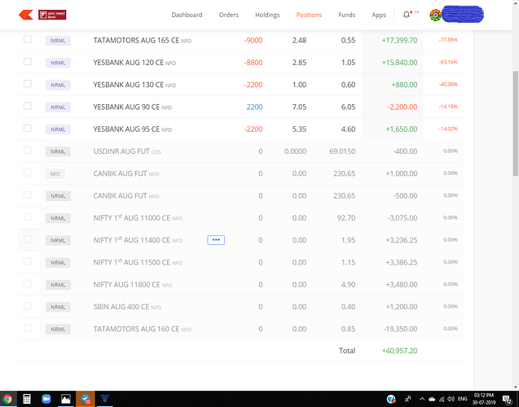Click the Kite logo icon
Screen dimensions: 519x407
click(x=26, y=15)
